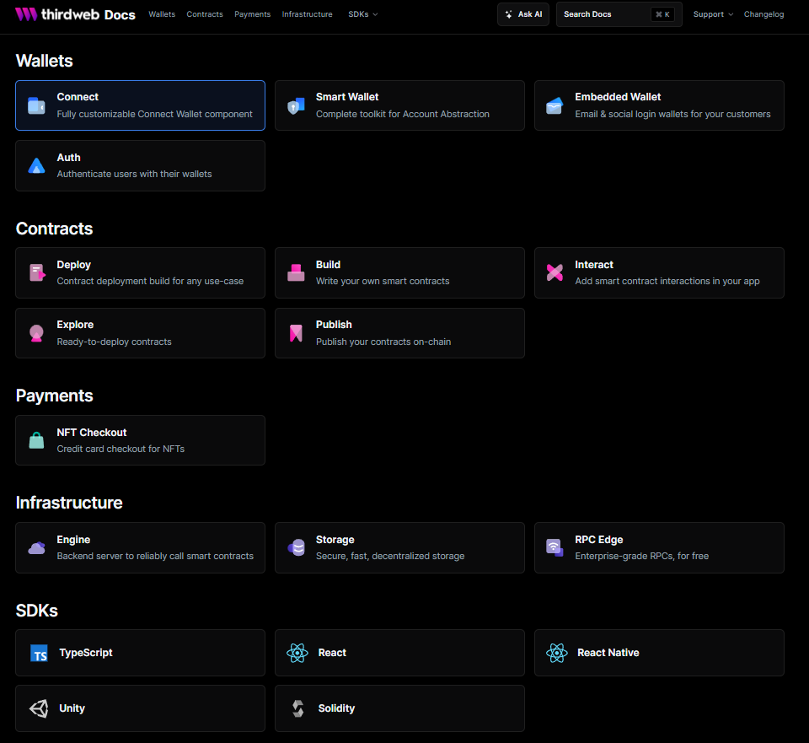The image size is (809, 743).
Task: Click the Smart Wallet shield icon
Action: (296, 105)
